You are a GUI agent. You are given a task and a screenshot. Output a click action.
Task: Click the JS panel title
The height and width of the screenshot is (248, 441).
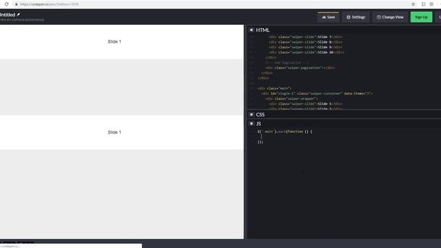(258, 124)
